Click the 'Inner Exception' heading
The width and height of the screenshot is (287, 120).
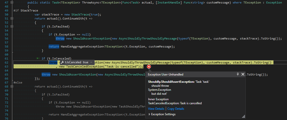(x=158, y=99)
